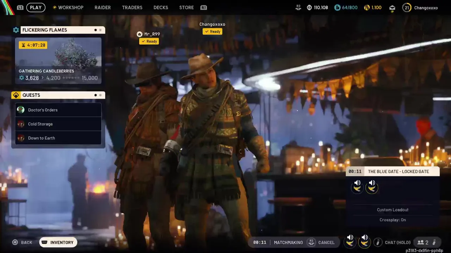The height and width of the screenshot is (253, 451).
Task: Expand the QUESTS panel header
Action: click(63, 95)
